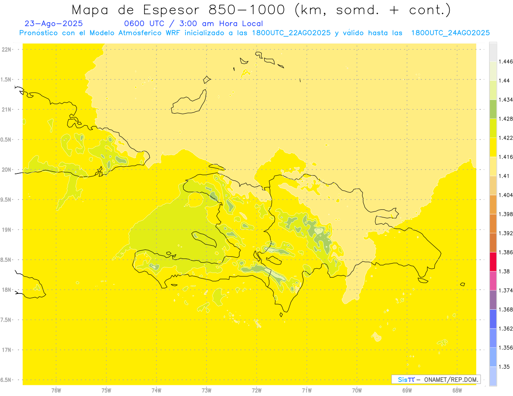Click the '76W' longitude label
Viewport: 513px width, 396px height.
(56, 390)
